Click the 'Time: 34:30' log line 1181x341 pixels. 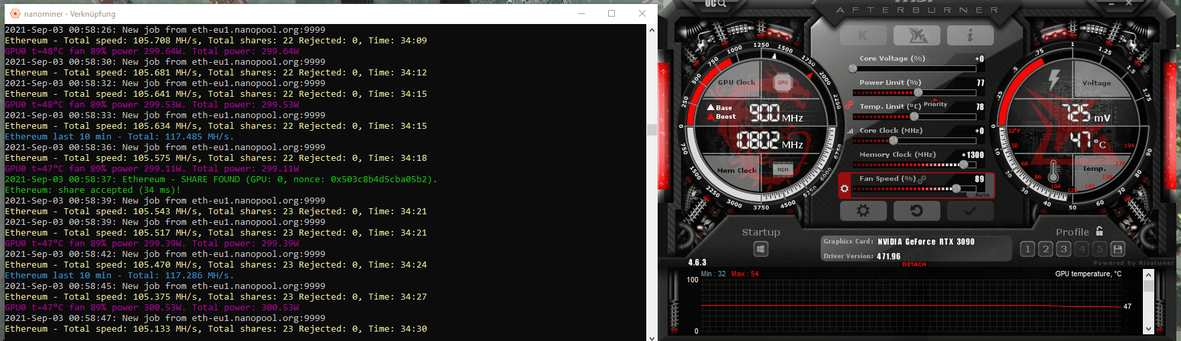(x=216, y=328)
